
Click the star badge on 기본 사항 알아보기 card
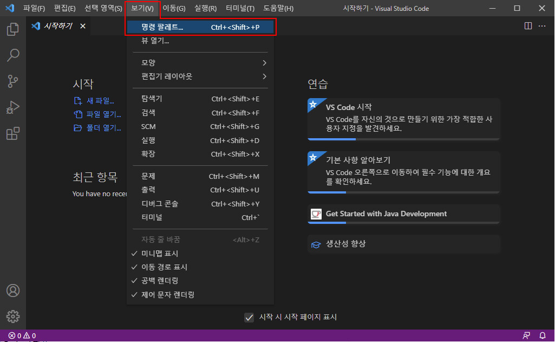click(x=313, y=157)
